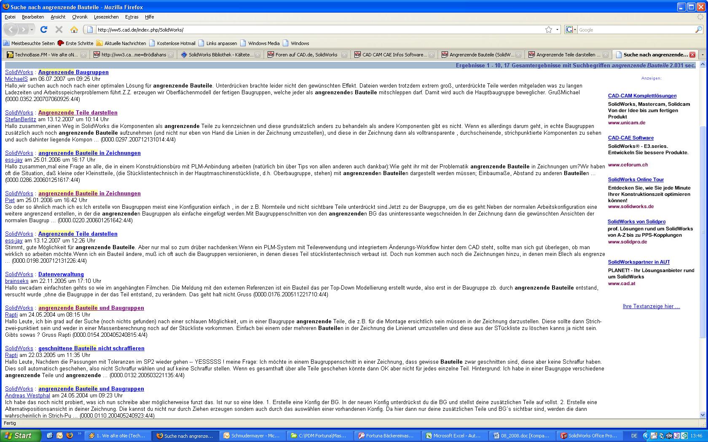Close the TechnoBase.FM tab

[x=83, y=55]
